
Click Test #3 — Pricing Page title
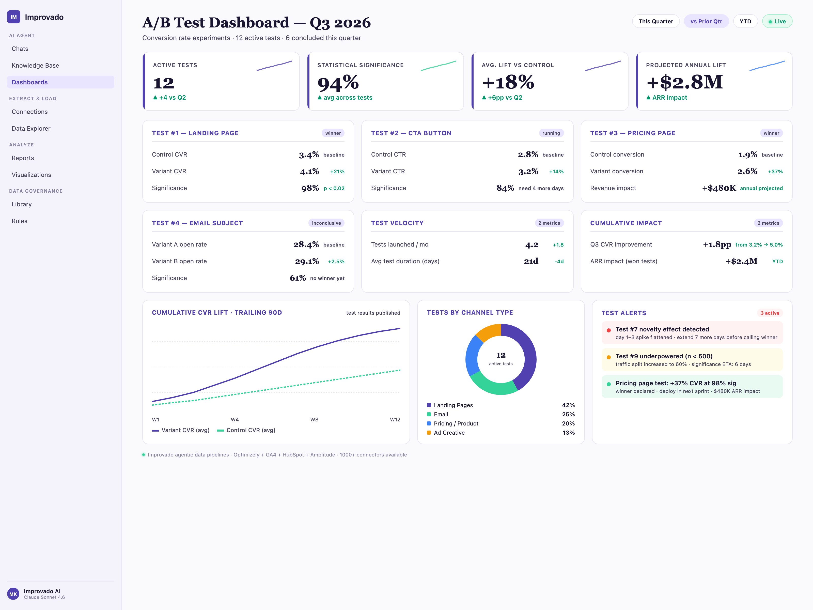(x=633, y=133)
